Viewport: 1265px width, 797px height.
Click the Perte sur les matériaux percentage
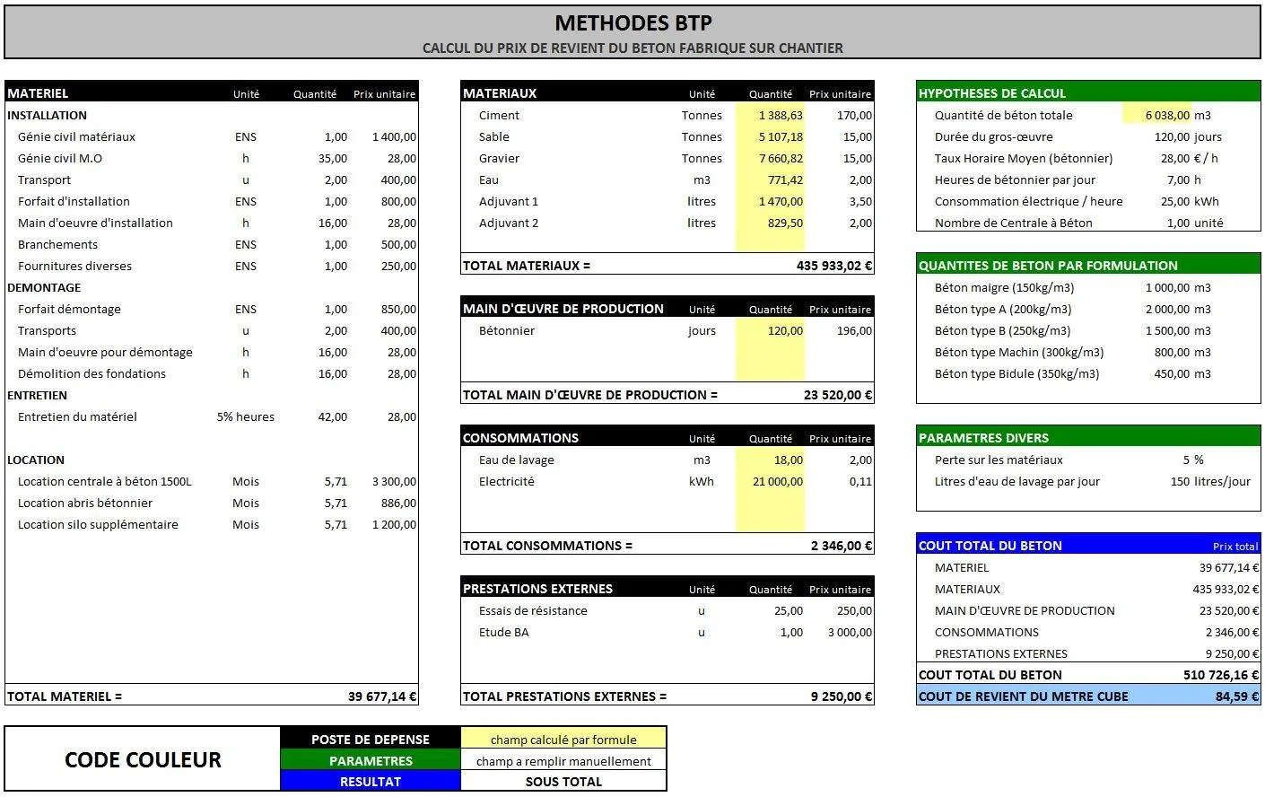pos(1192,460)
